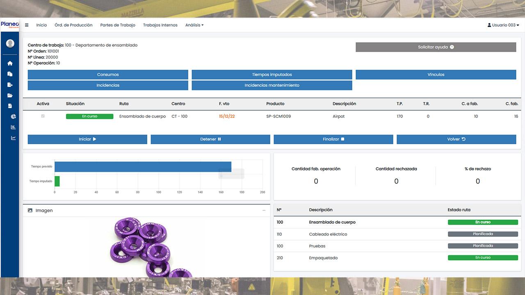
Task: Select the open folder icon in the sidebar
Action: click(x=9, y=95)
